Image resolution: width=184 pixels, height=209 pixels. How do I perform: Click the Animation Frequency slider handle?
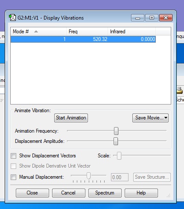(x=116, y=131)
